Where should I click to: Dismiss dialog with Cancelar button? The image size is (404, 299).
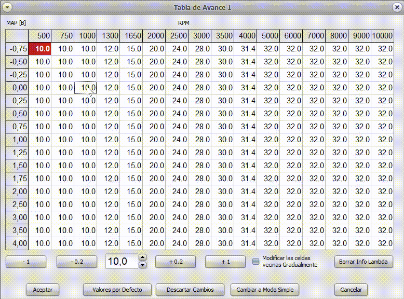coord(351,290)
